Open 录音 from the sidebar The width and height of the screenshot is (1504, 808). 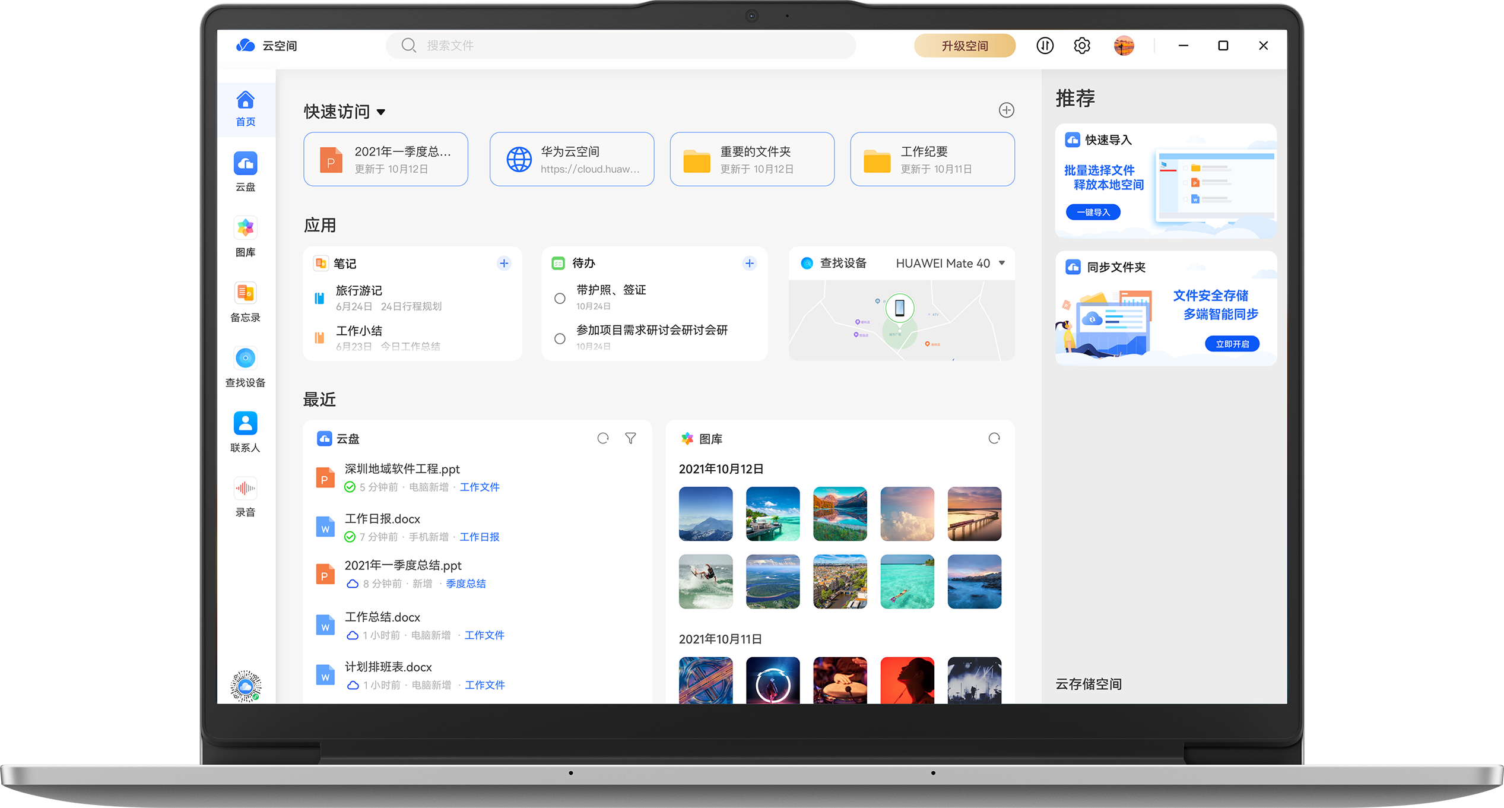[x=245, y=495]
